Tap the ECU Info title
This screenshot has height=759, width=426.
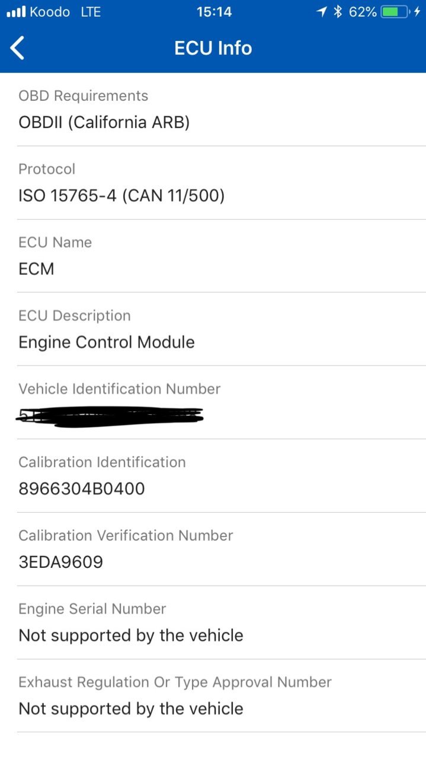(213, 48)
